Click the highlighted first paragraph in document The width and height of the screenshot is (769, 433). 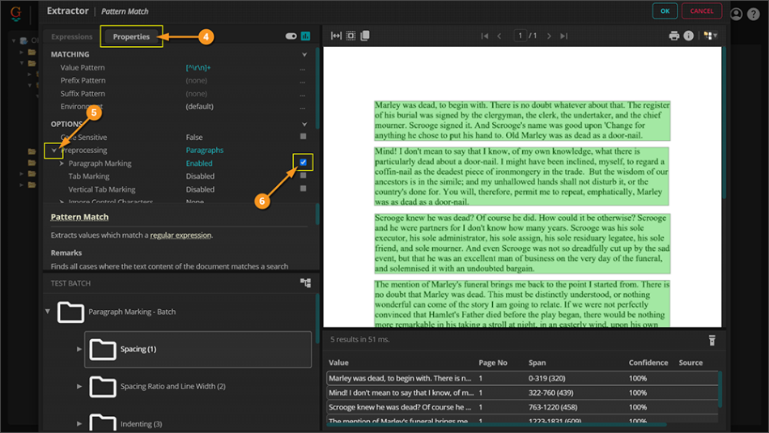(522, 120)
